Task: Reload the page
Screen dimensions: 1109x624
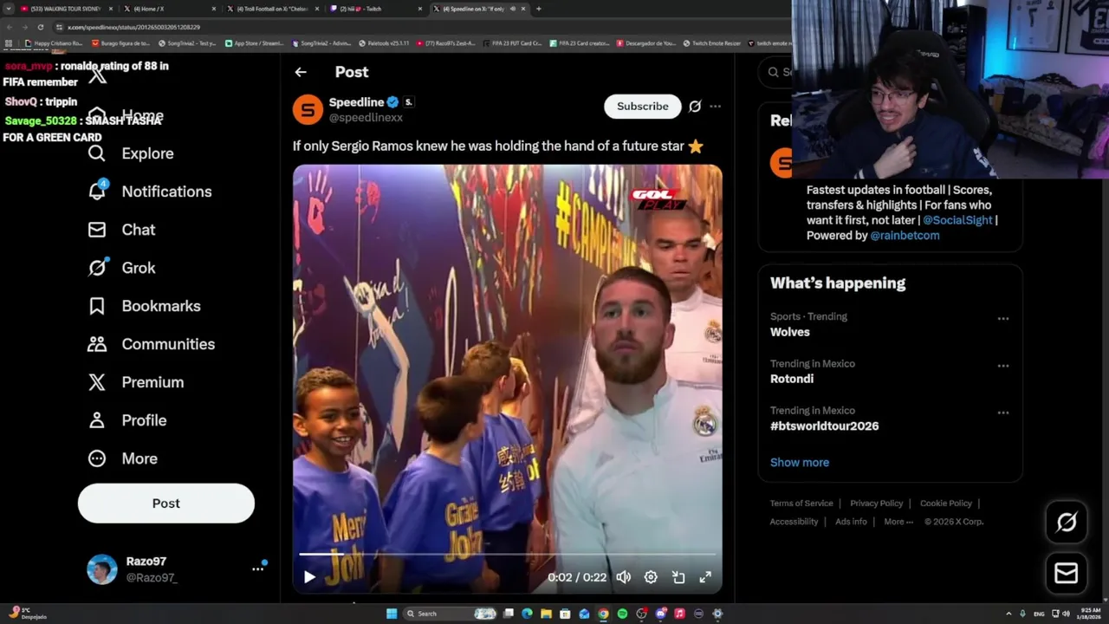Action: click(x=41, y=27)
